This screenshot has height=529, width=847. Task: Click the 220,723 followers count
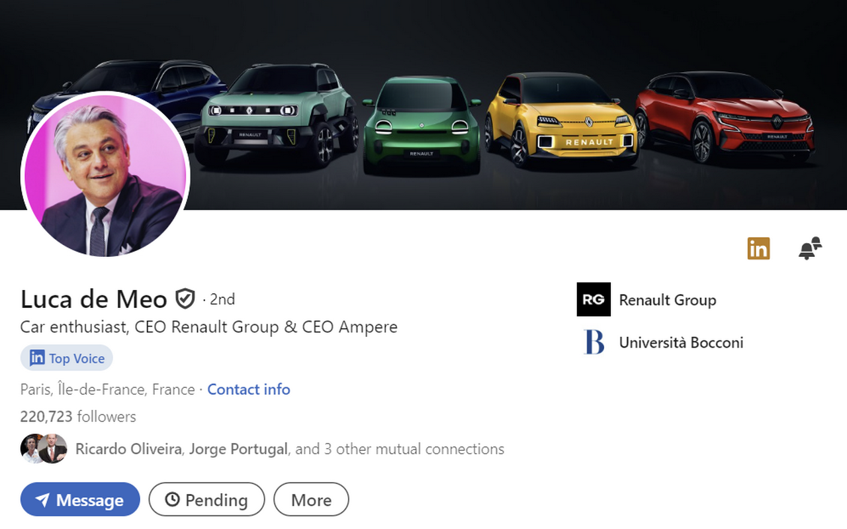click(78, 416)
